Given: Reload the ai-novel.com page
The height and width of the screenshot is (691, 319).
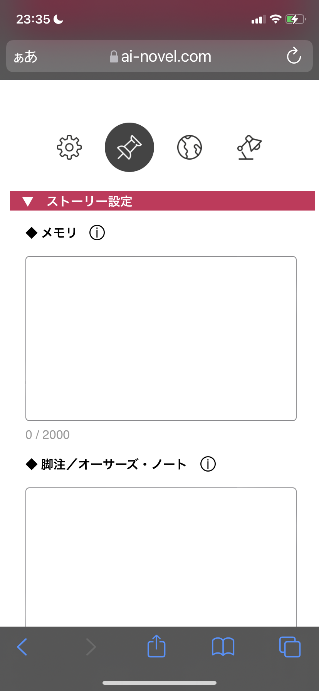Looking at the screenshot, I should pos(294,56).
